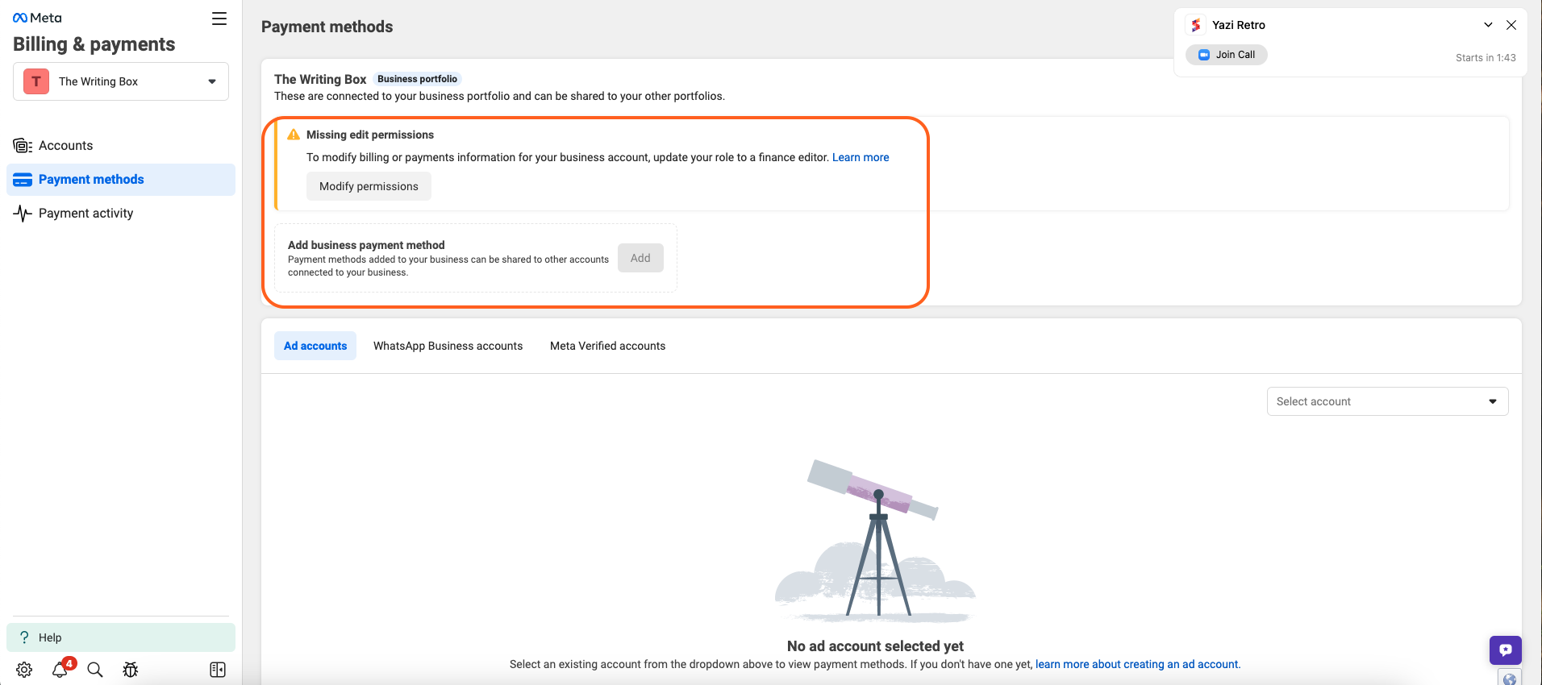Open notifications bell with 4 alerts
This screenshot has height=685, width=1542.
coord(60,670)
